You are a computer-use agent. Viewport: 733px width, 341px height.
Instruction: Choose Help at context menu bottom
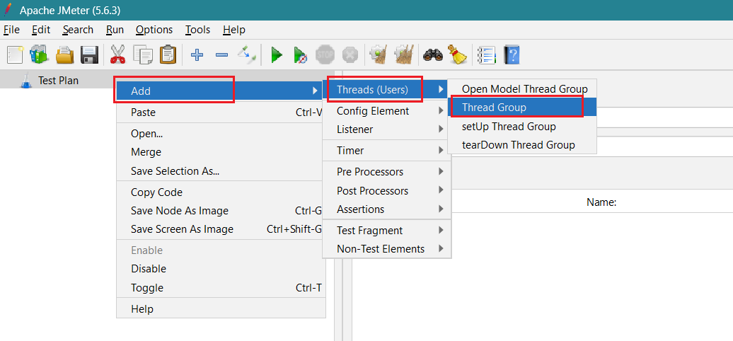[220, 309]
